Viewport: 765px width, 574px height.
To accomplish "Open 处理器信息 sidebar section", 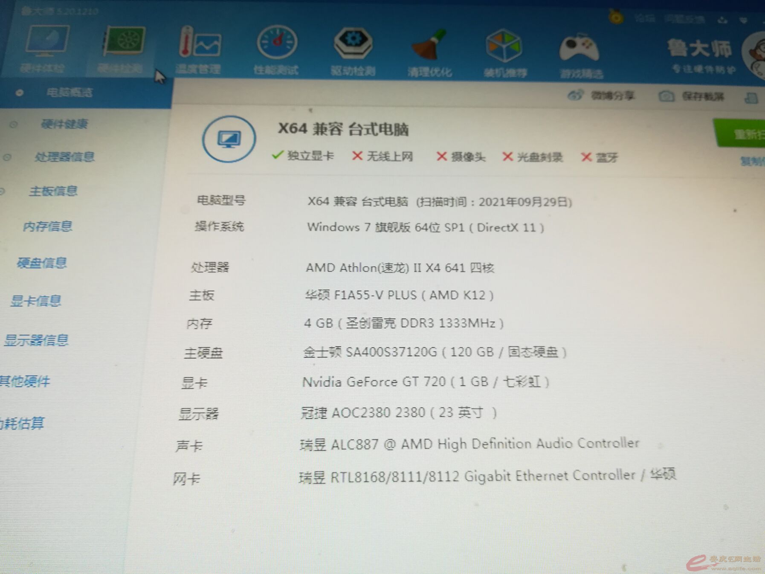I will (64, 157).
